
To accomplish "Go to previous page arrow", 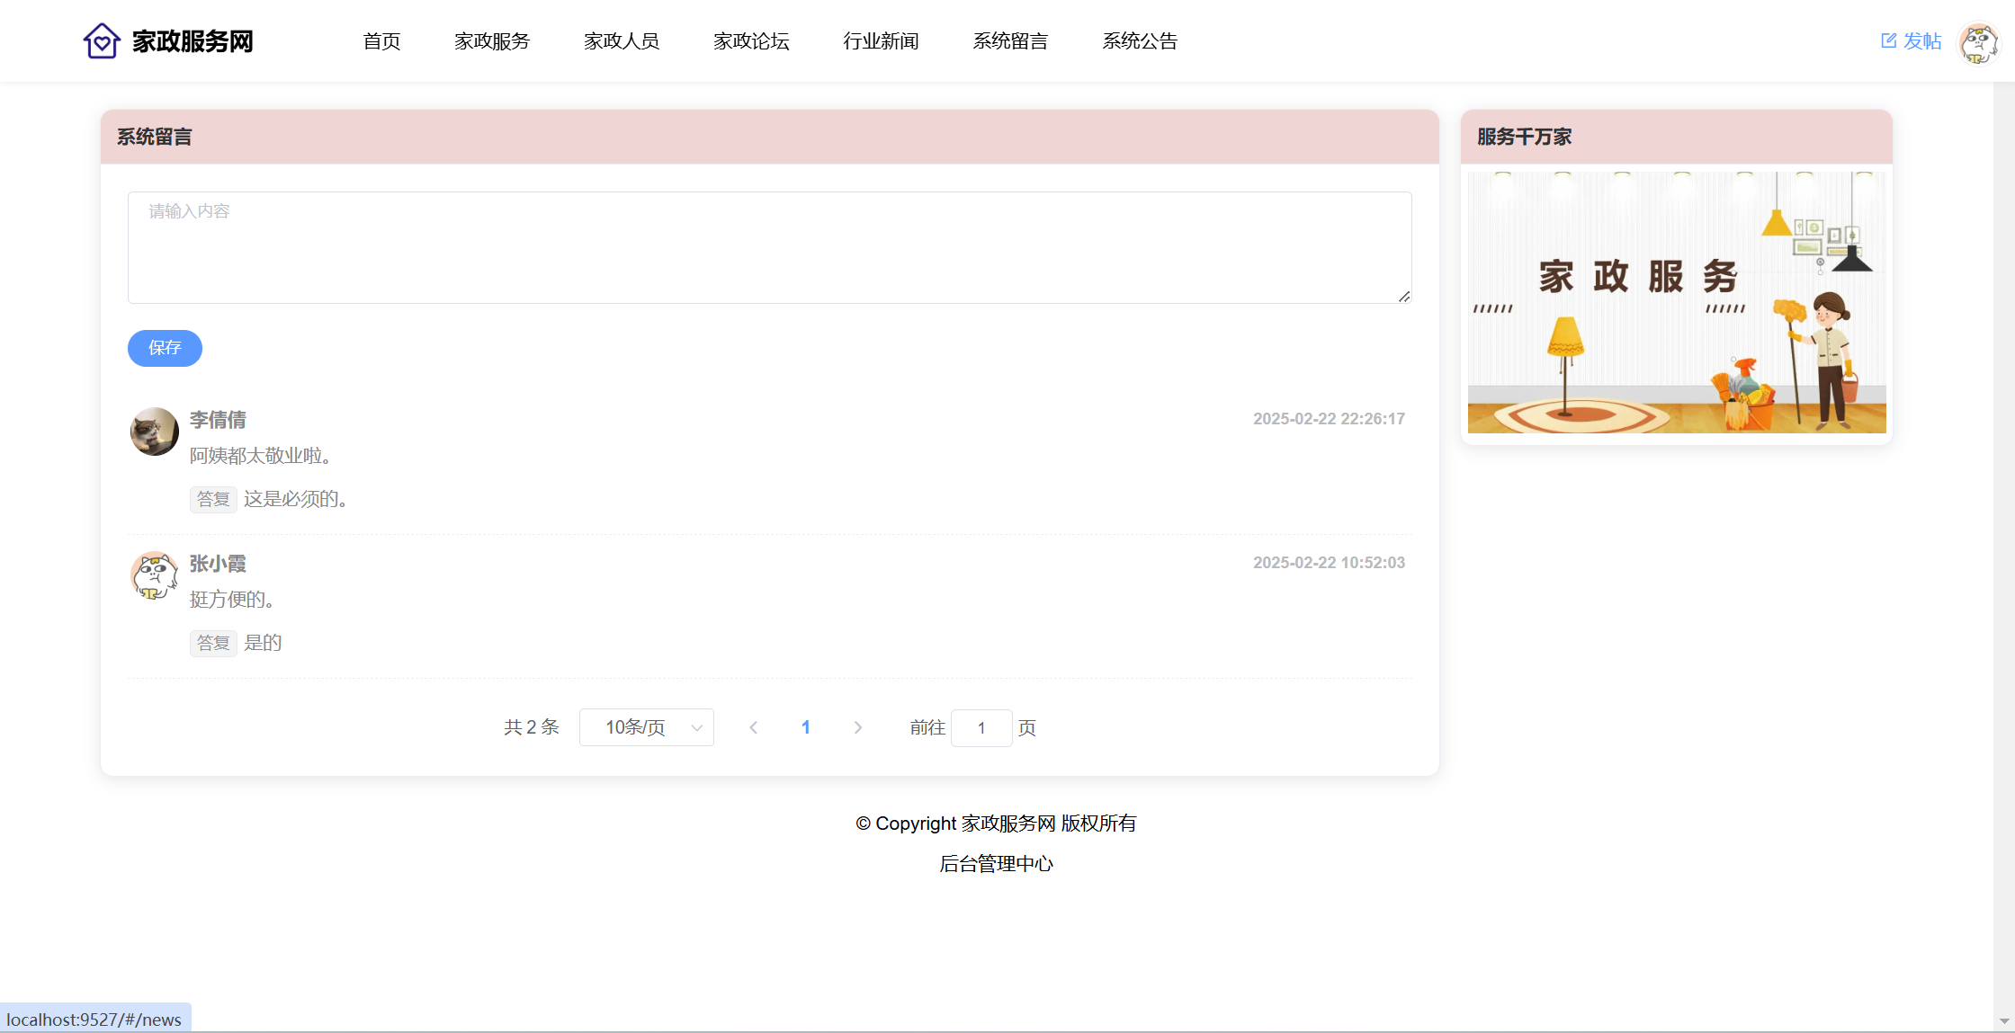I will pyautogui.click(x=754, y=727).
